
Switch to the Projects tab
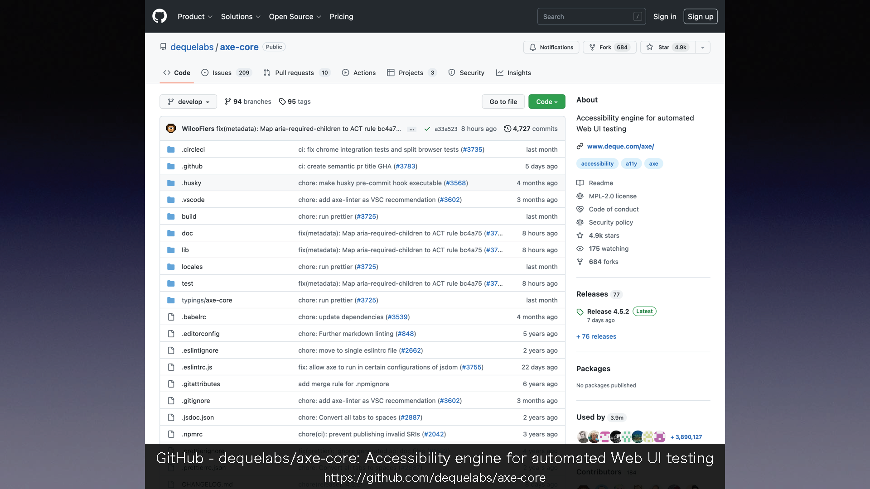coord(411,72)
